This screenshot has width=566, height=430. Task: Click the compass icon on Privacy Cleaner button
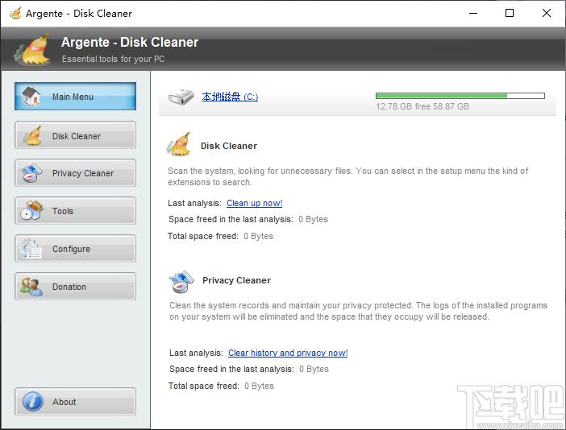tap(31, 173)
